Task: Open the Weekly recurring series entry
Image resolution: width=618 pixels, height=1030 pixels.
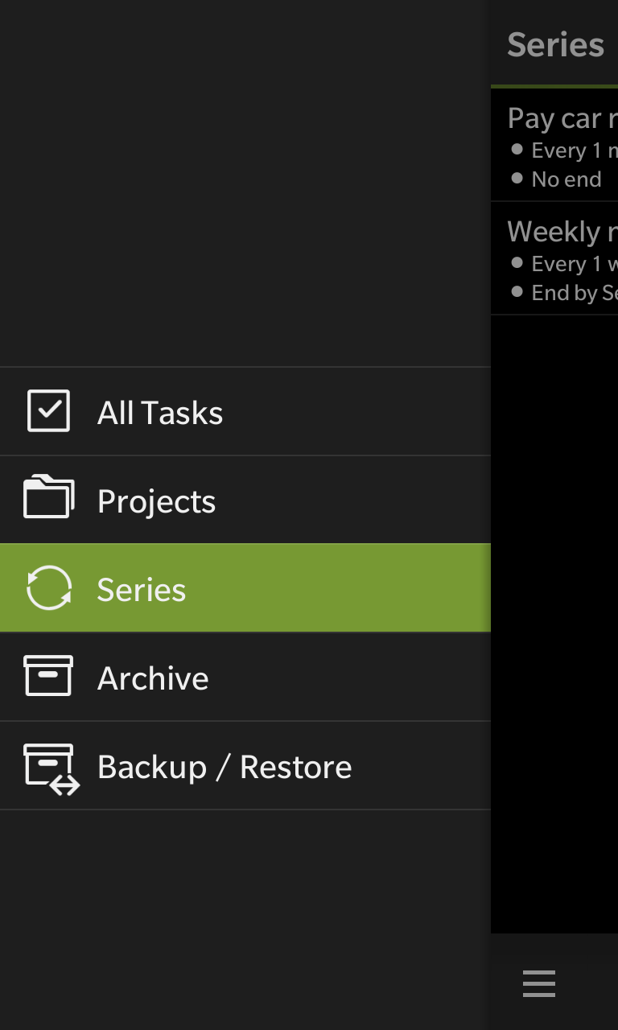Action: (x=554, y=258)
